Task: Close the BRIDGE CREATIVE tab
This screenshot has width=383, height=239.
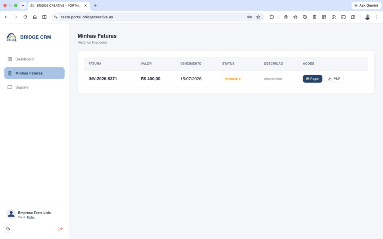Action: pyautogui.click(x=86, y=6)
